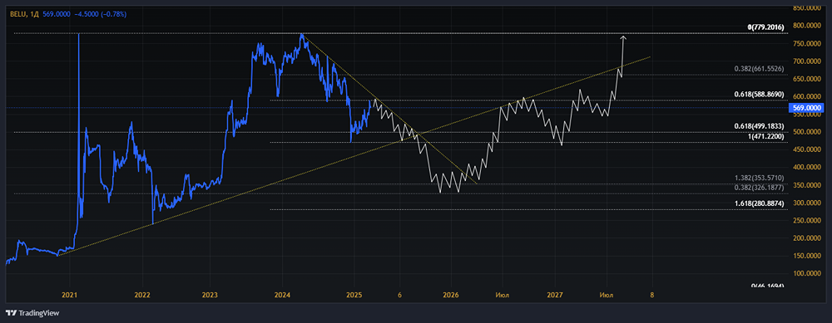
Task: Click 600.0000 on the price axis
Action: click(808, 96)
